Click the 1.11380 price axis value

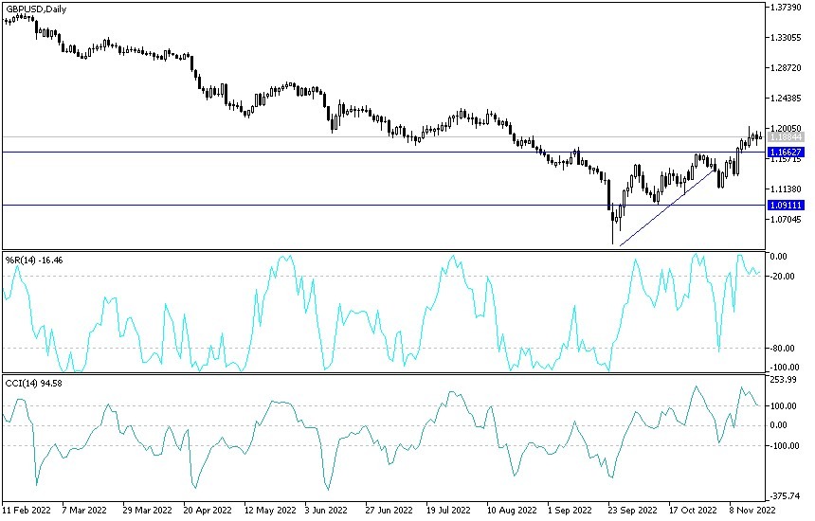[787, 189]
